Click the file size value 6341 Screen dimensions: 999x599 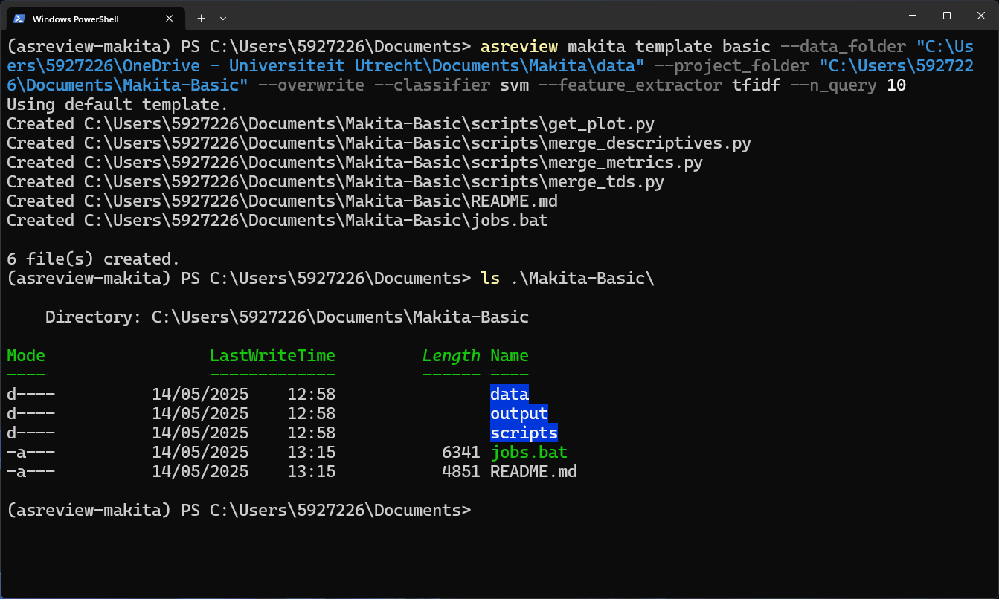[x=461, y=452]
